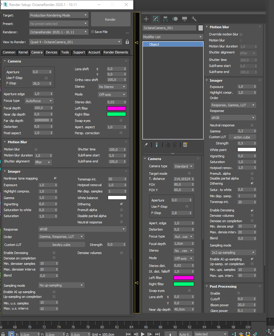Viewport: 274px width, 336px height.
Task: Switch to the Kernel tab
Action: pos(23,52)
